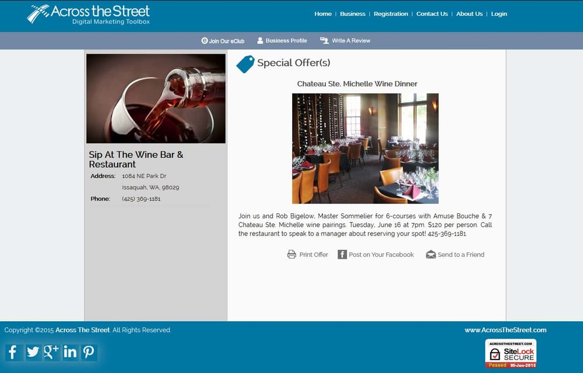Open the Pinterest icon in footer

point(89,352)
